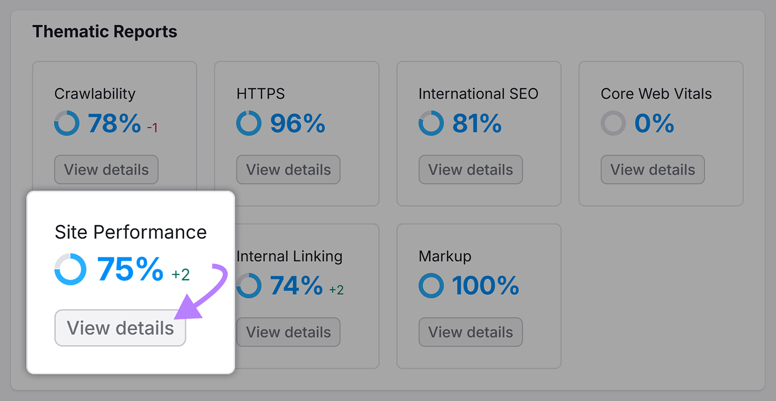
Task: Open details for Internal Linking
Action: [x=288, y=332]
